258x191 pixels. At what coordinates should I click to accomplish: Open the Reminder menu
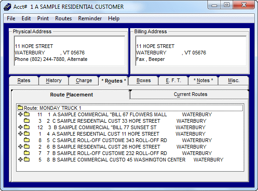[90, 18]
